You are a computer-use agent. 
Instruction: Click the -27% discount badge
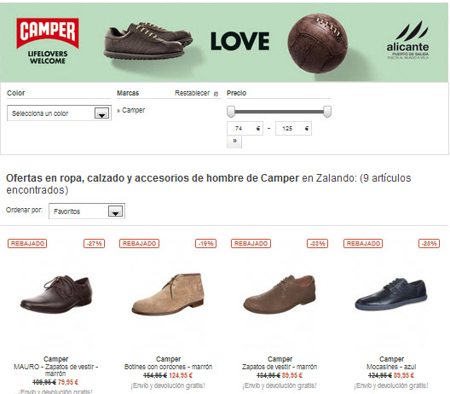pos(95,244)
